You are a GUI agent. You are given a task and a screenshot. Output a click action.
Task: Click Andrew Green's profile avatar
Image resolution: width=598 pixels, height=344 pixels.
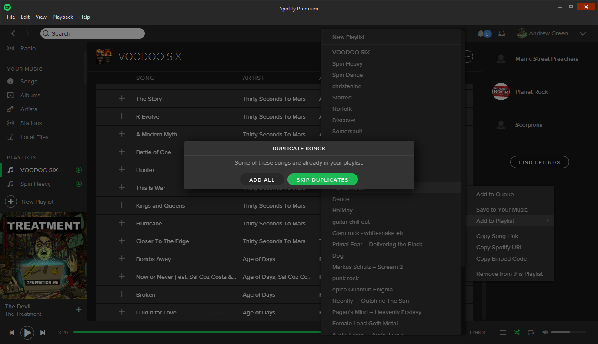521,33
